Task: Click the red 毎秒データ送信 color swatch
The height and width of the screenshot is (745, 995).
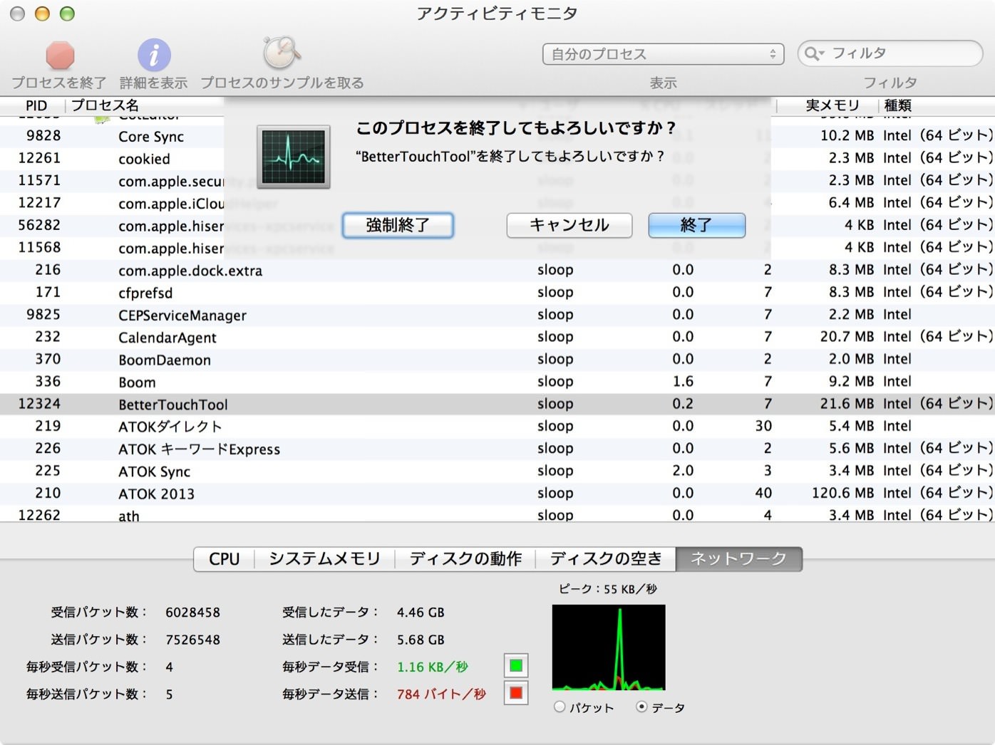Action: click(x=516, y=693)
